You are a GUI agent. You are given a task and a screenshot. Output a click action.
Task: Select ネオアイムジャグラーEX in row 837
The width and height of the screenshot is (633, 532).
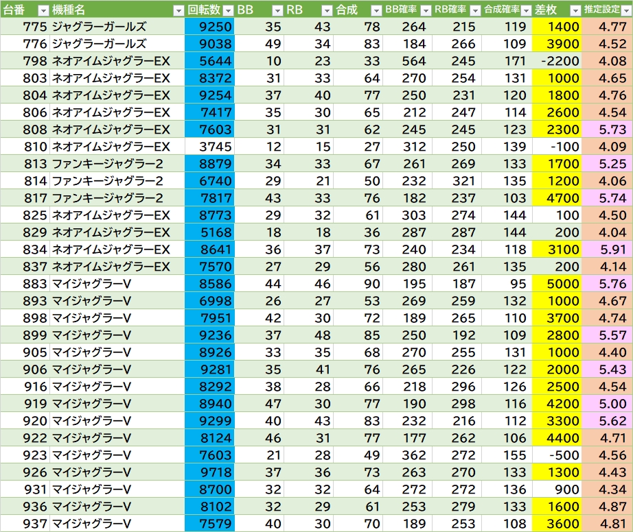[x=117, y=267]
